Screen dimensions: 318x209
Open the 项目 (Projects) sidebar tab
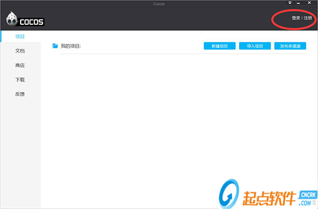pyautogui.click(x=20, y=37)
